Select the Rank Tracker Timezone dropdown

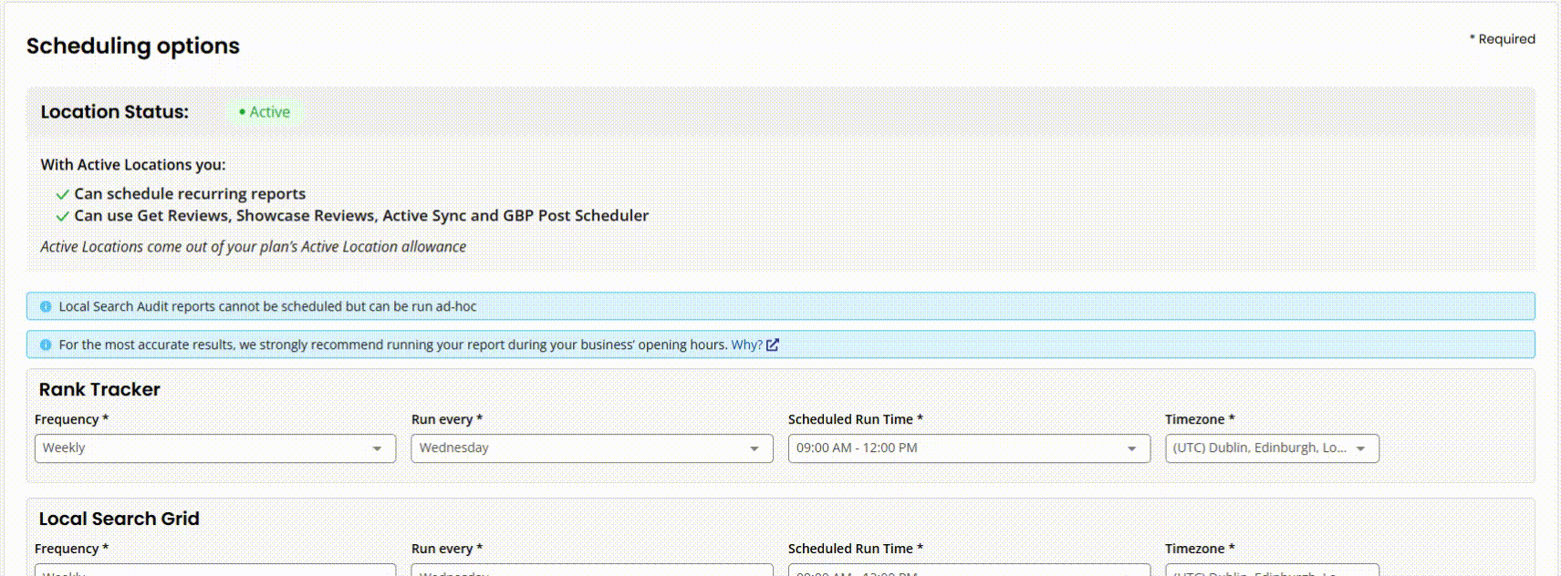tap(1271, 448)
